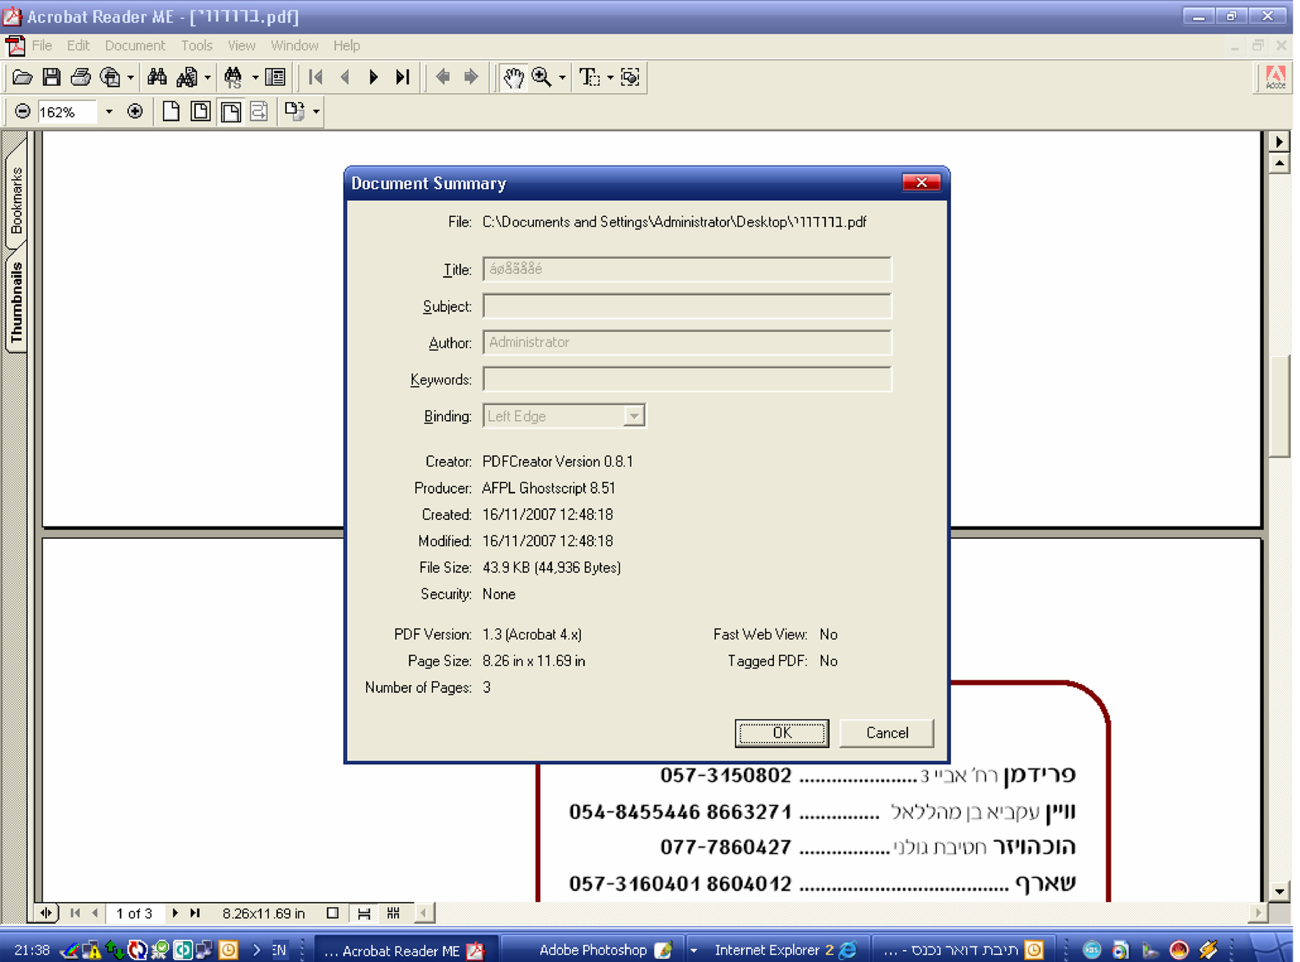This screenshot has height=962, width=1300.
Task: Open the View menu
Action: point(241,45)
